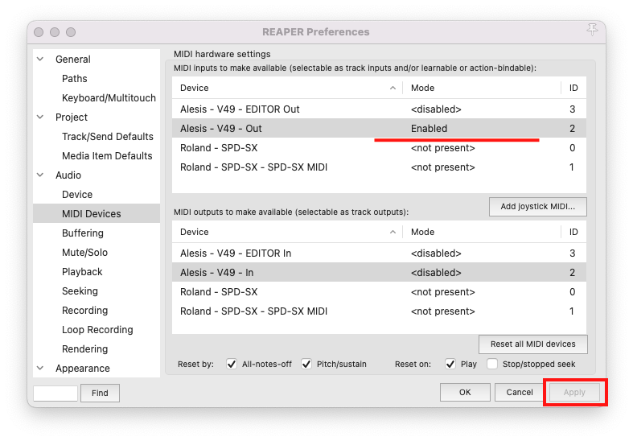This screenshot has width=633, height=441.
Task: Open the Appearance preferences page
Action: [x=82, y=369]
